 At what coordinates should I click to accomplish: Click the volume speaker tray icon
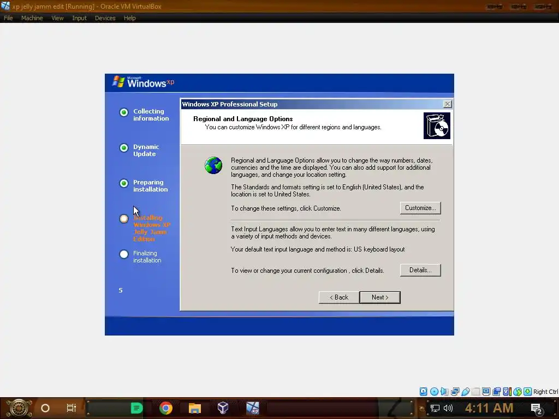click(x=448, y=408)
